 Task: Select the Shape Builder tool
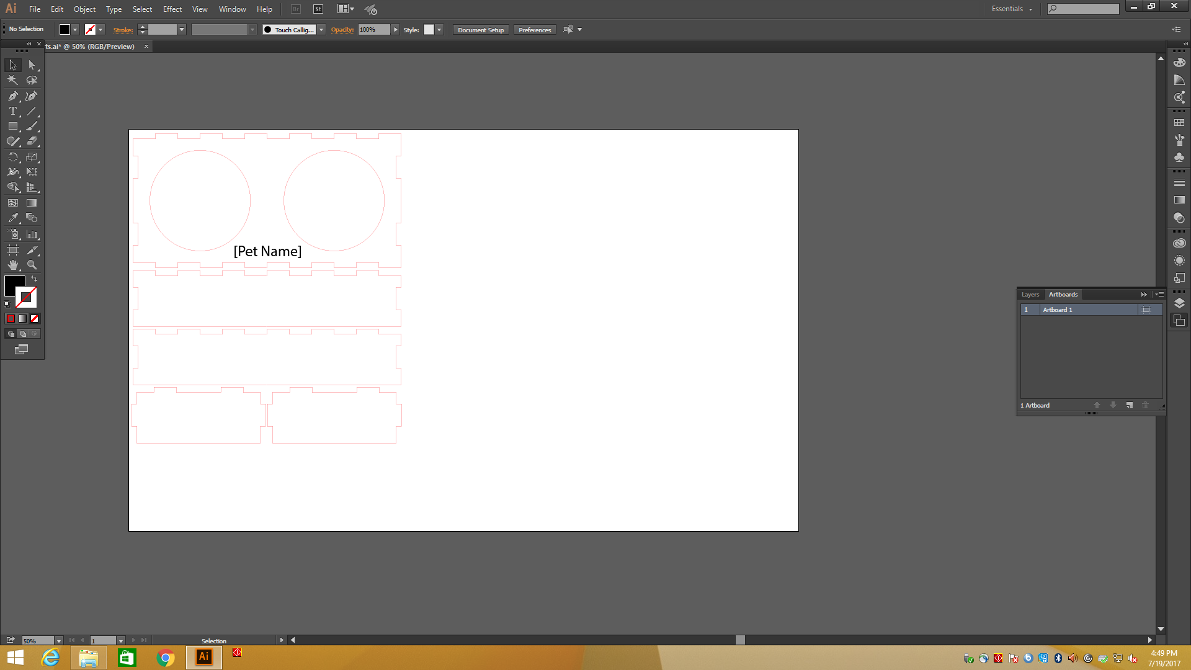(13, 187)
